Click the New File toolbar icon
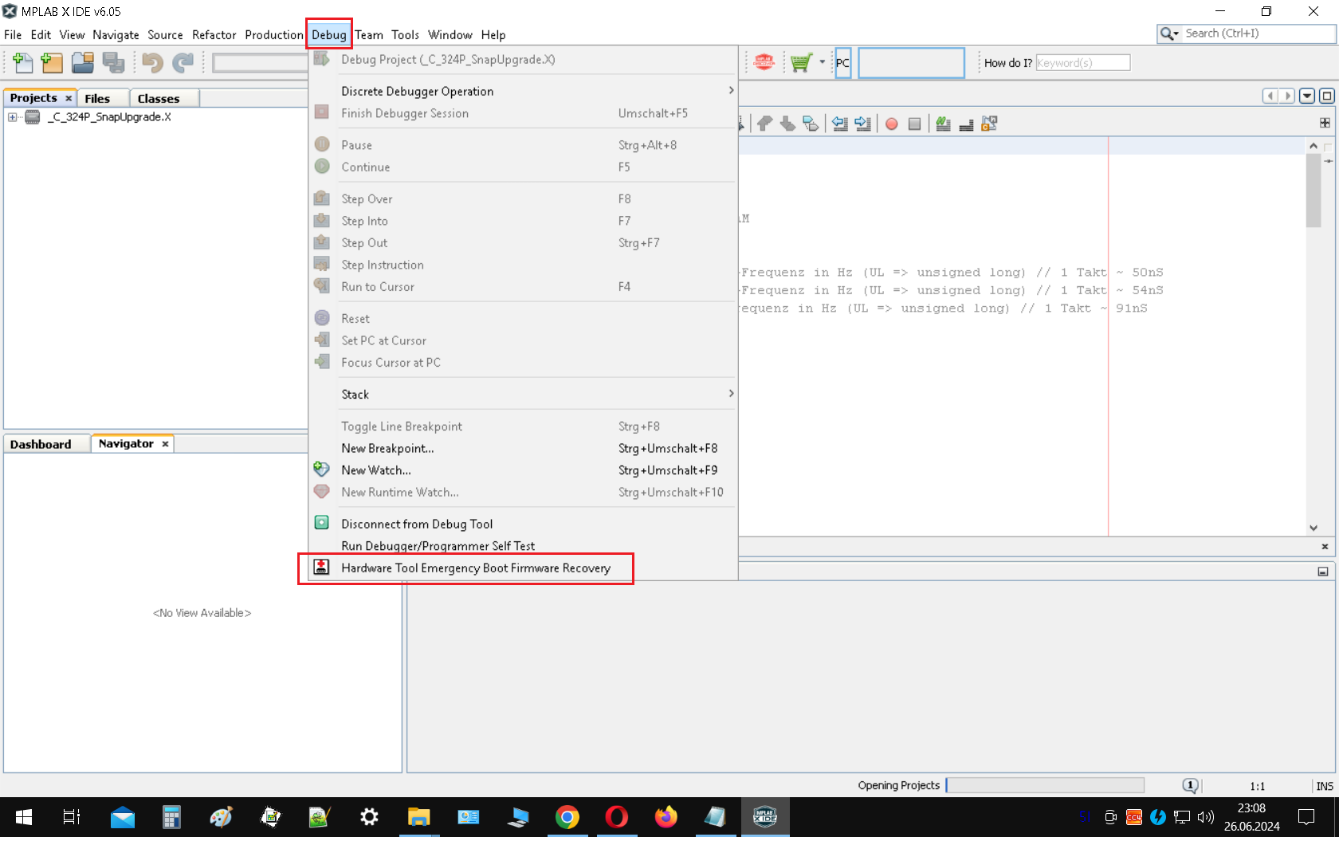This screenshot has width=1339, height=841. 23,62
